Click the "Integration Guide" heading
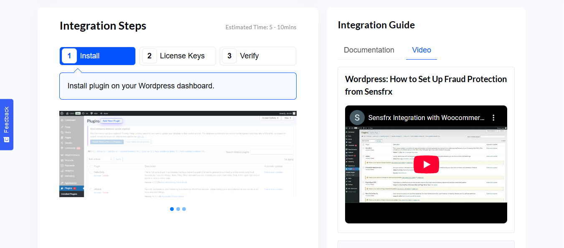This screenshot has width=564, height=248. [x=376, y=25]
